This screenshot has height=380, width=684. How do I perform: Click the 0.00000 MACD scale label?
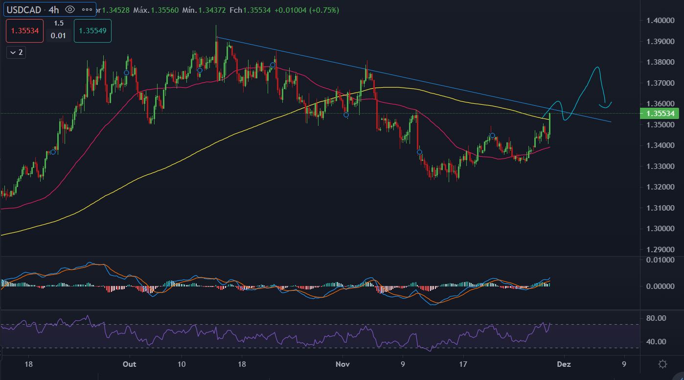coord(661,286)
